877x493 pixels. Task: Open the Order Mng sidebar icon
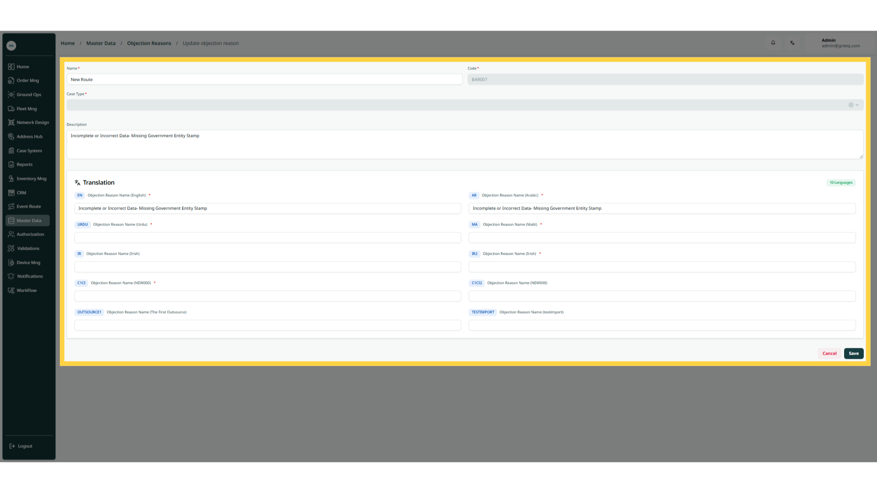click(x=11, y=80)
